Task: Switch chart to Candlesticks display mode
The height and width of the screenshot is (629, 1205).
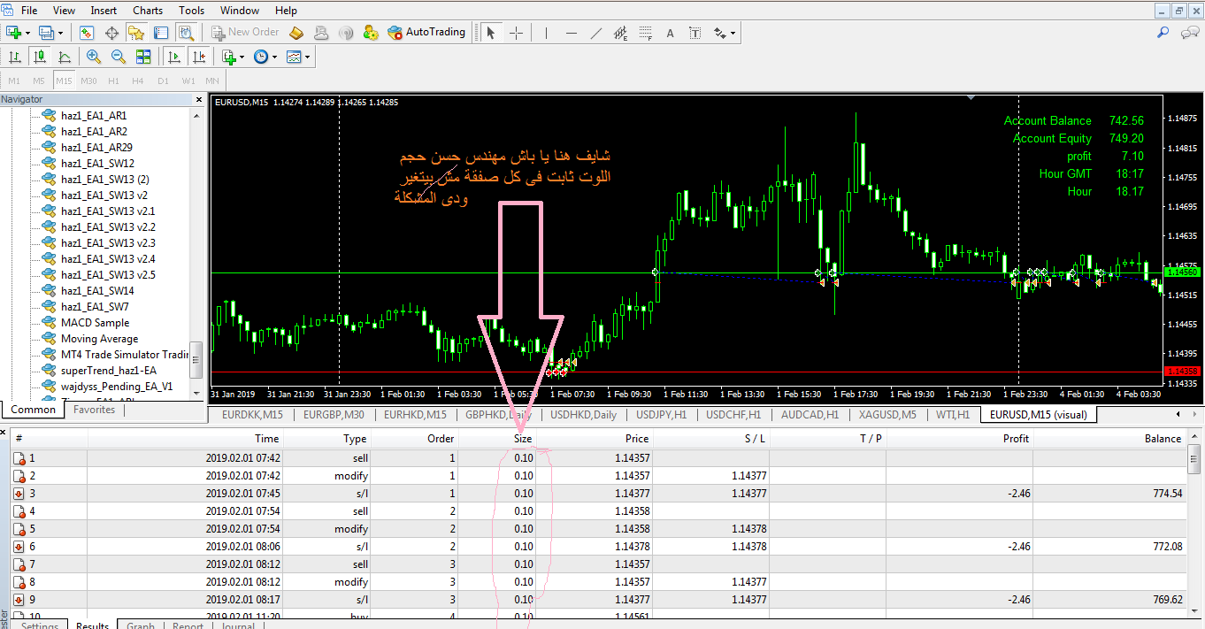Action: pos(40,57)
